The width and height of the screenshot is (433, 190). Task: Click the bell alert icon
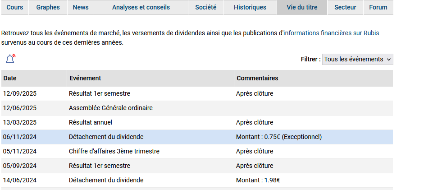pyautogui.click(x=10, y=59)
